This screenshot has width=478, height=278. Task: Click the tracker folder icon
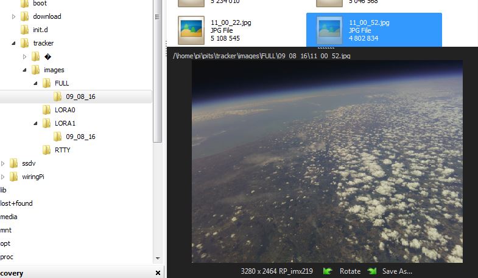25,43
